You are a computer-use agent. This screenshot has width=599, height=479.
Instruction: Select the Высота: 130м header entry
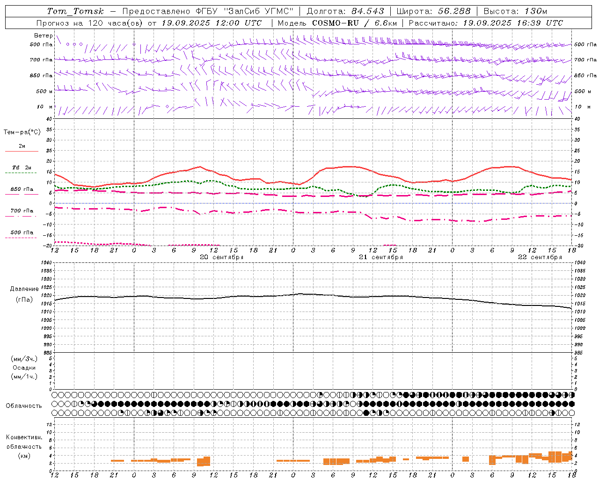tap(515, 11)
